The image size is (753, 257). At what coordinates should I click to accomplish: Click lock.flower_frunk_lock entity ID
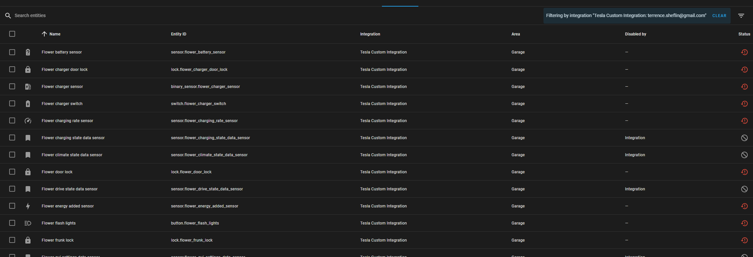192,240
